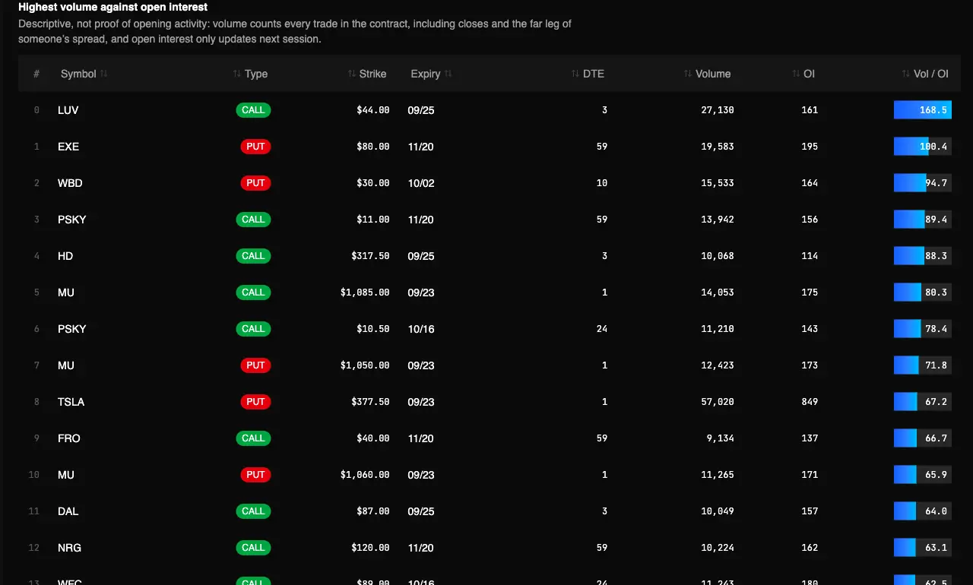Click the PUT badge in the TSLA row
Screen dimensions: 973x585
click(x=255, y=402)
